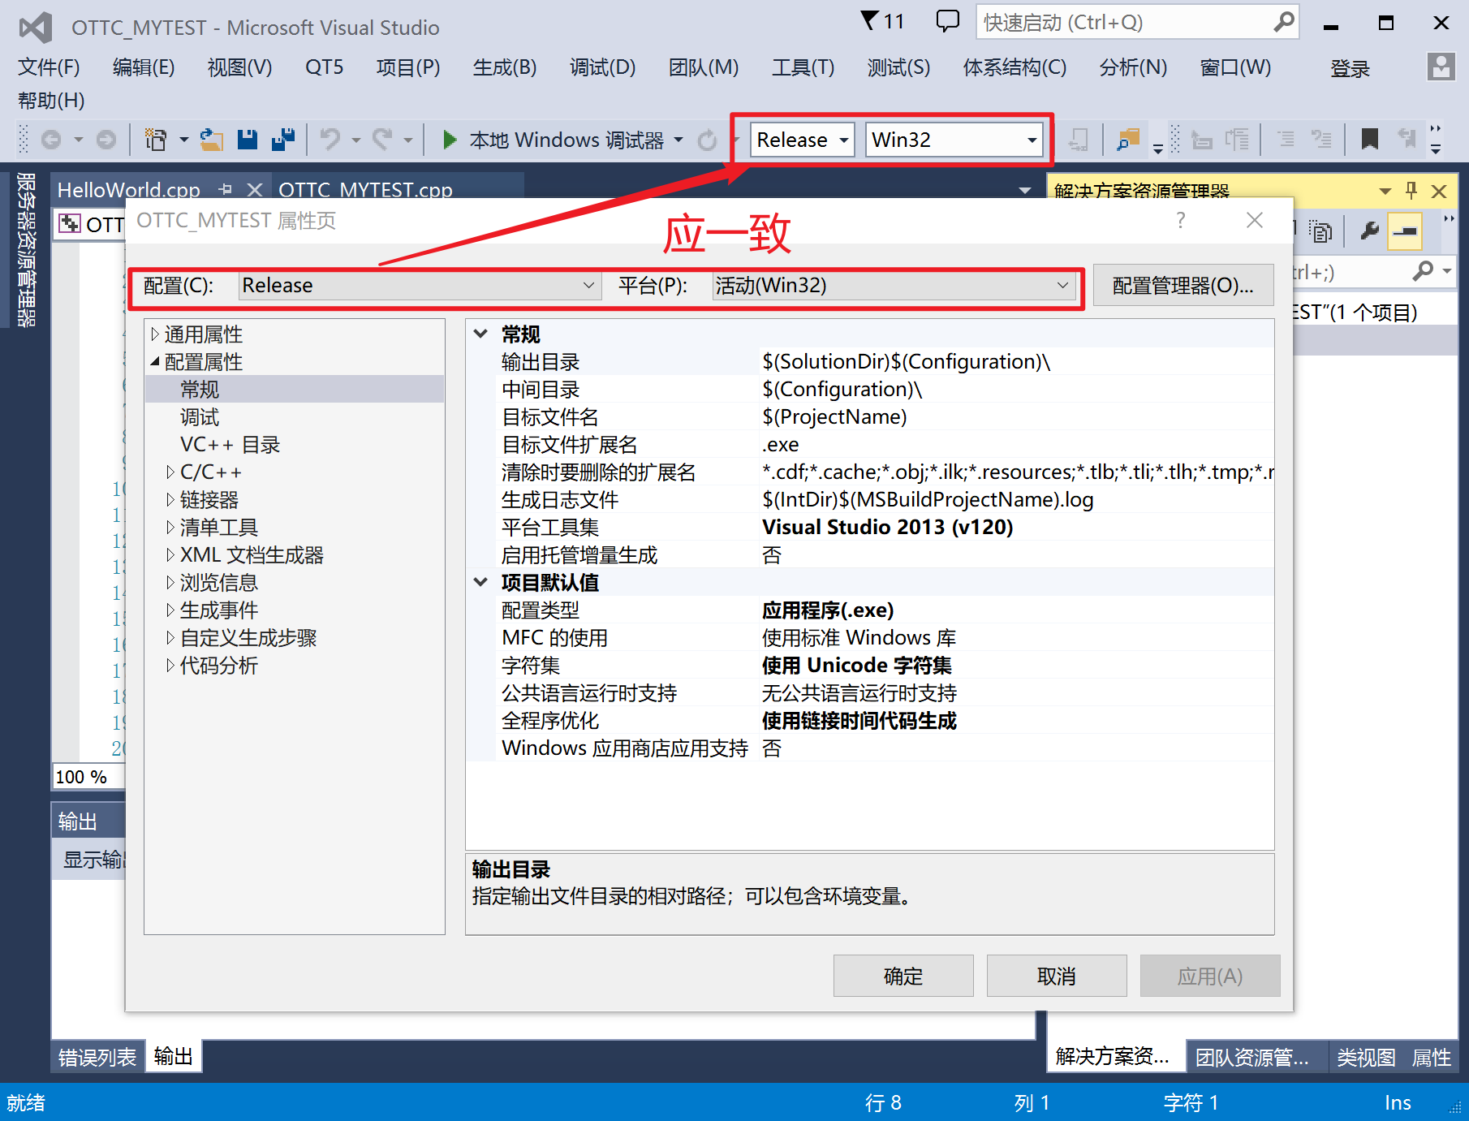Click the Redo icon in the toolbar
Image resolution: width=1469 pixels, height=1121 pixels.
click(x=383, y=139)
